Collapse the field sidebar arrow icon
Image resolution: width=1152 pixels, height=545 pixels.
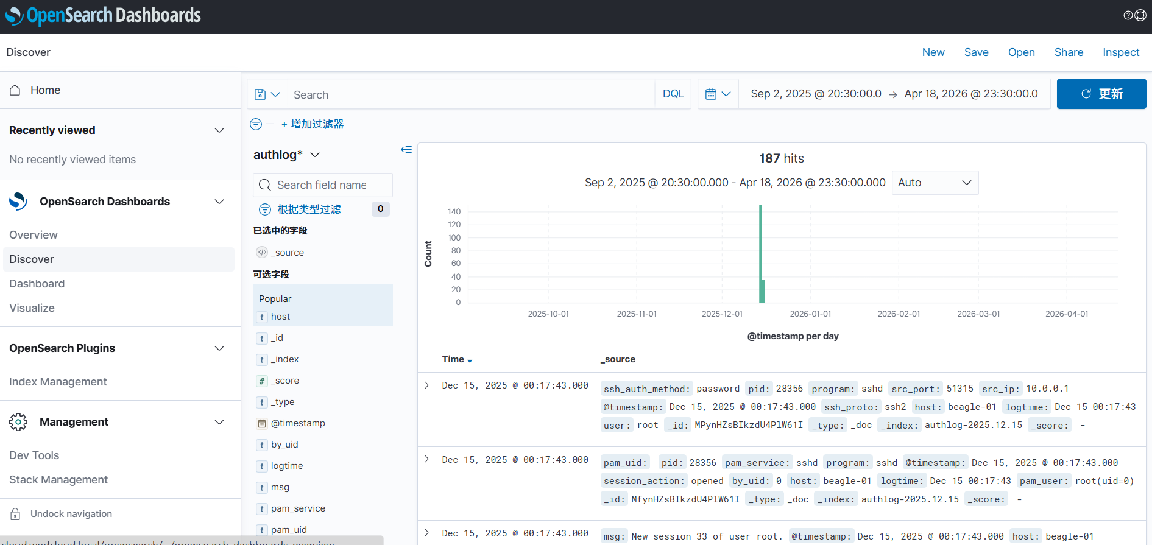406,149
